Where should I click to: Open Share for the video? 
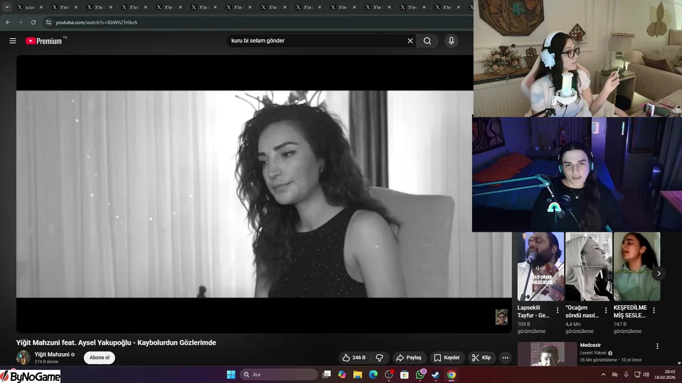(x=409, y=357)
